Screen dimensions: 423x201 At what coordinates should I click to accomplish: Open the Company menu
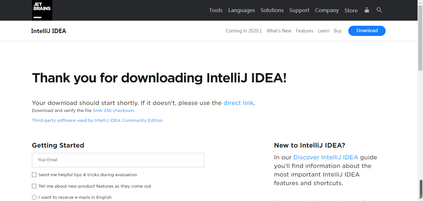327,10
